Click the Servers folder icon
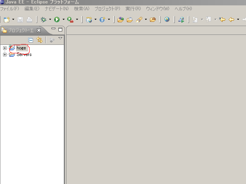The image size is (246, 184). [x=12, y=54]
